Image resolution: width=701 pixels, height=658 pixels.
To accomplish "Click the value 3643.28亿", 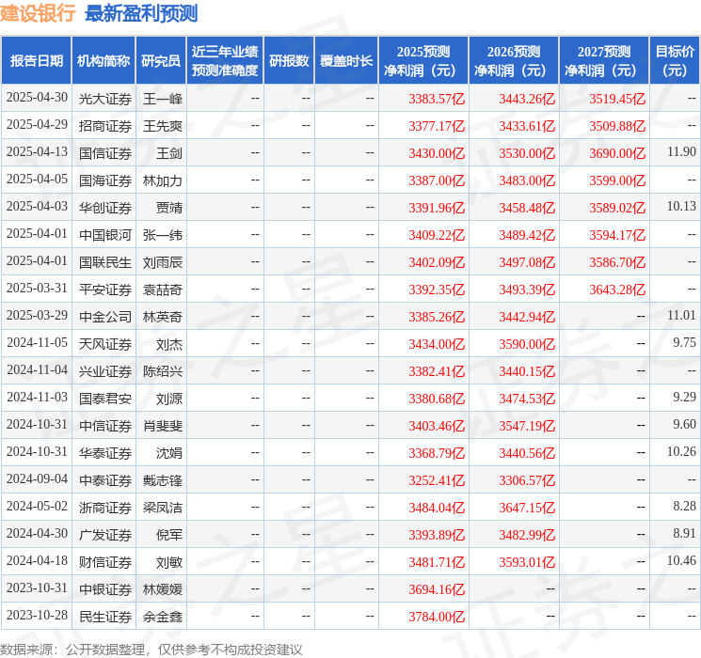I will pos(617,290).
